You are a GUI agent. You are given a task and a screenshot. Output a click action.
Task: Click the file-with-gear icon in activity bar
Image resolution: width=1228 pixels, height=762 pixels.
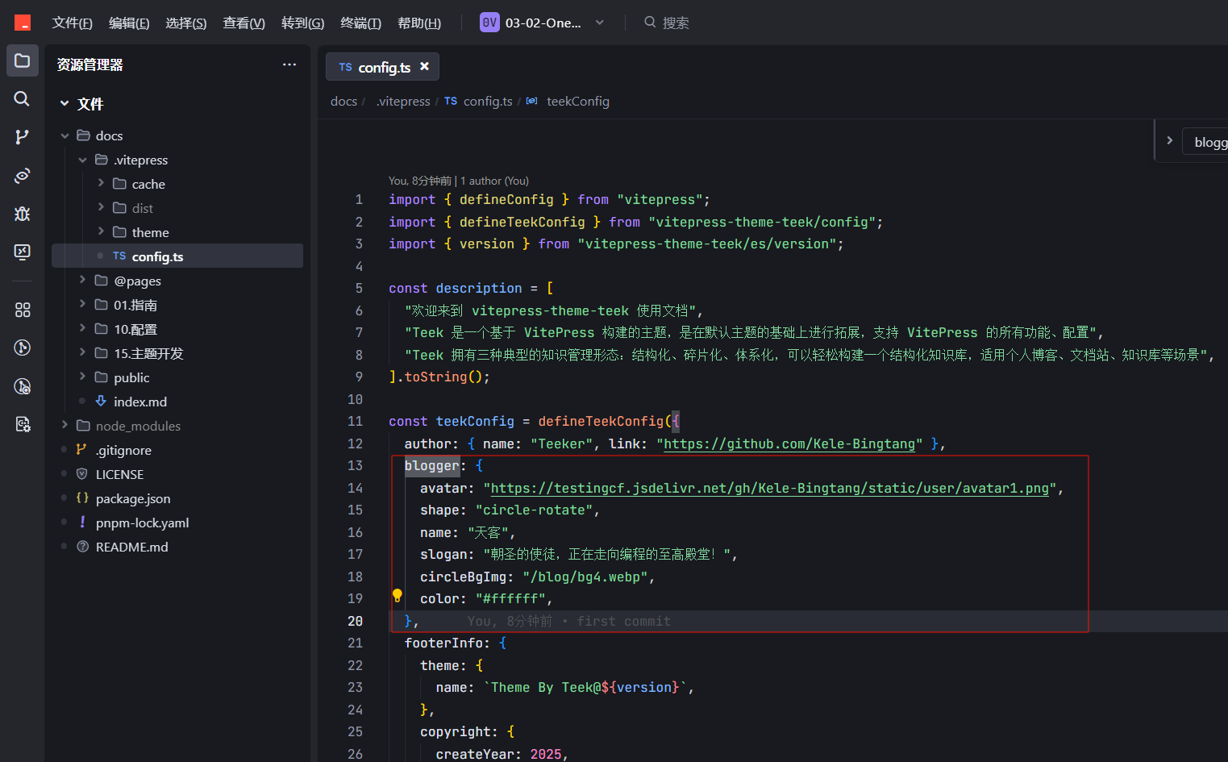coord(23,424)
